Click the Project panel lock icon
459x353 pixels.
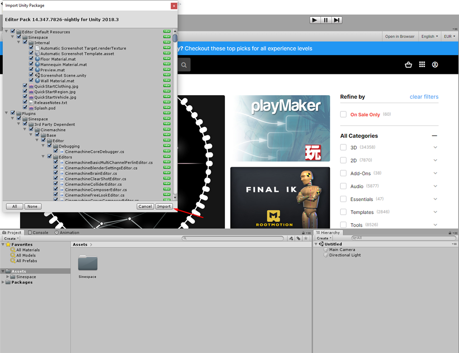(303, 233)
